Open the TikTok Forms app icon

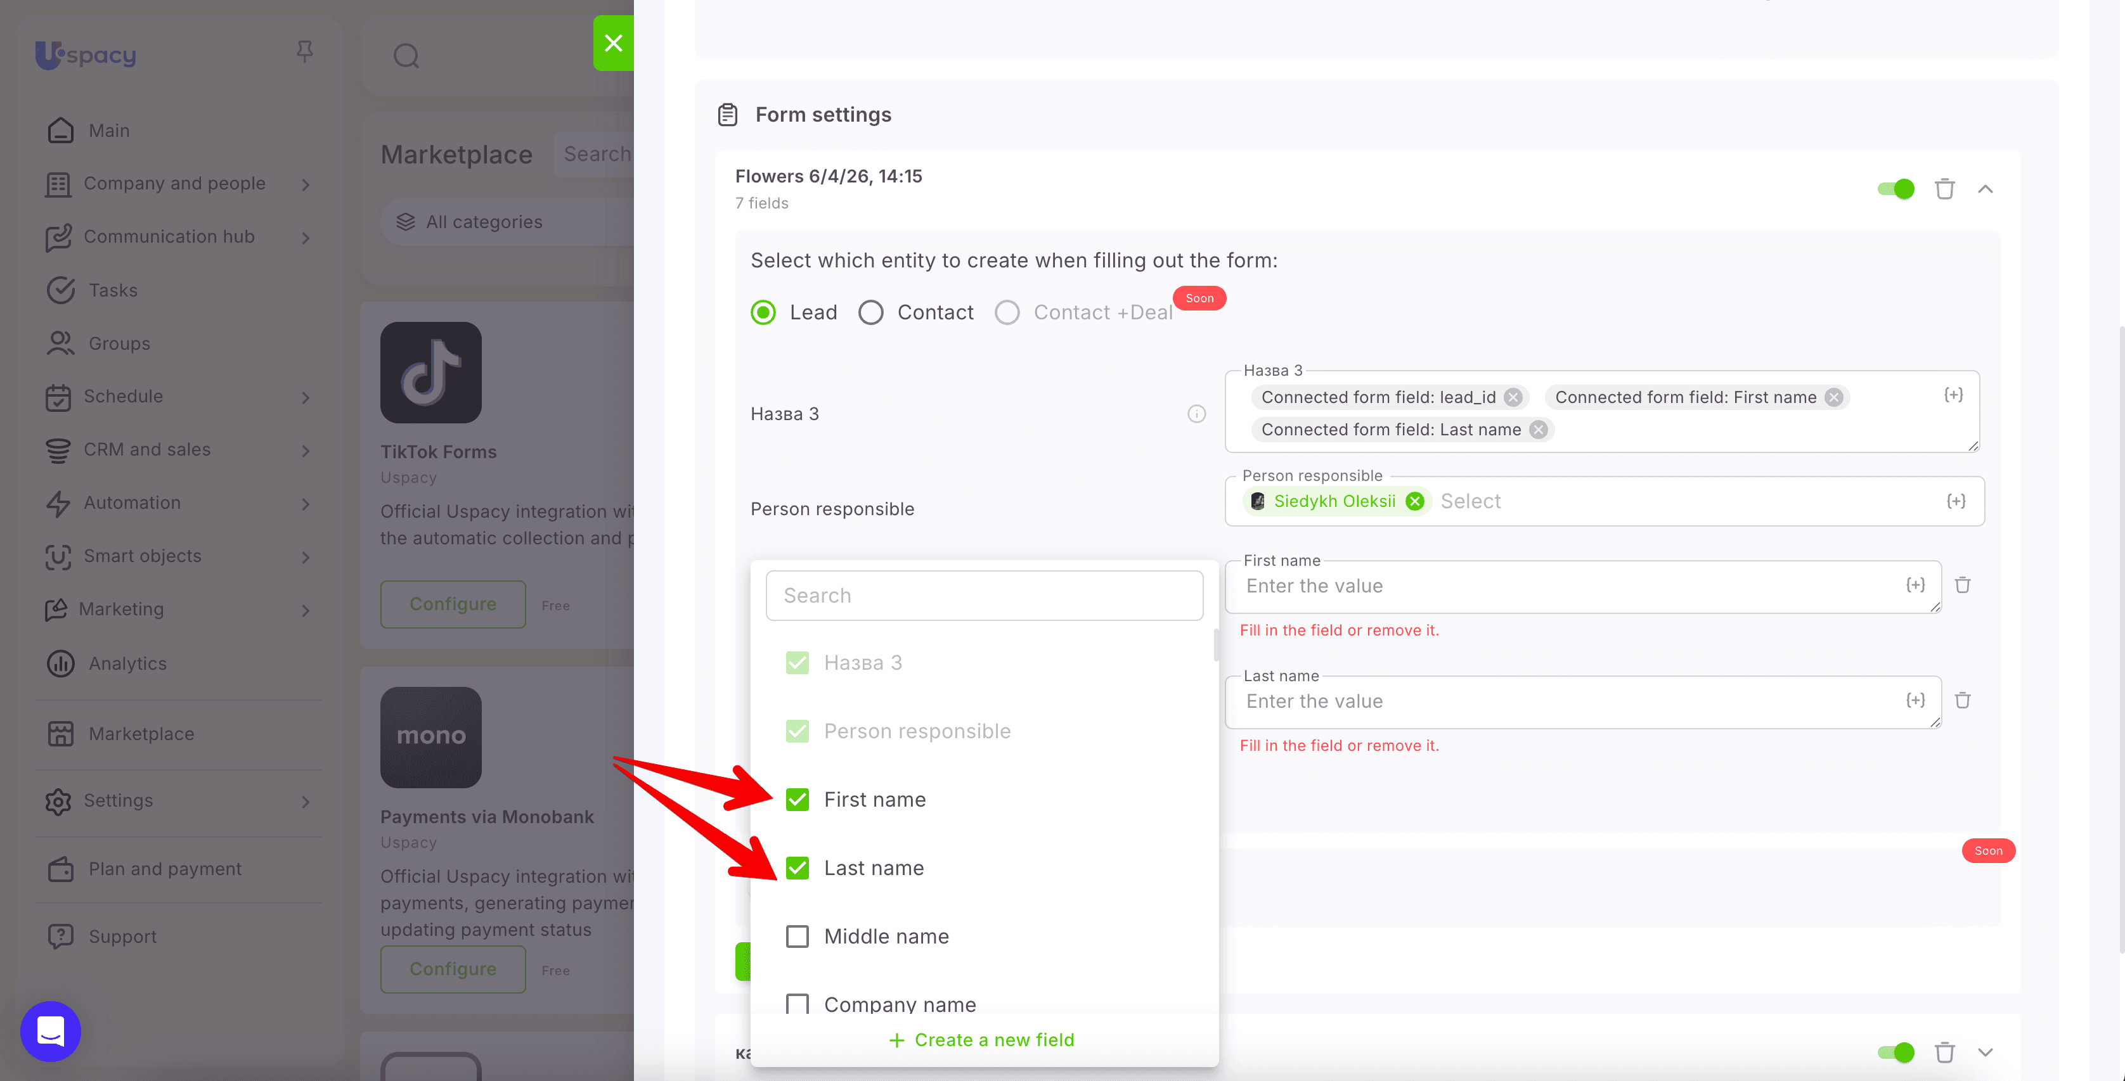tap(430, 373)
